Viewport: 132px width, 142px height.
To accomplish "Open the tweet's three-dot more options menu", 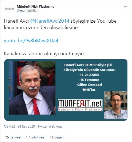I will (125, 6).
